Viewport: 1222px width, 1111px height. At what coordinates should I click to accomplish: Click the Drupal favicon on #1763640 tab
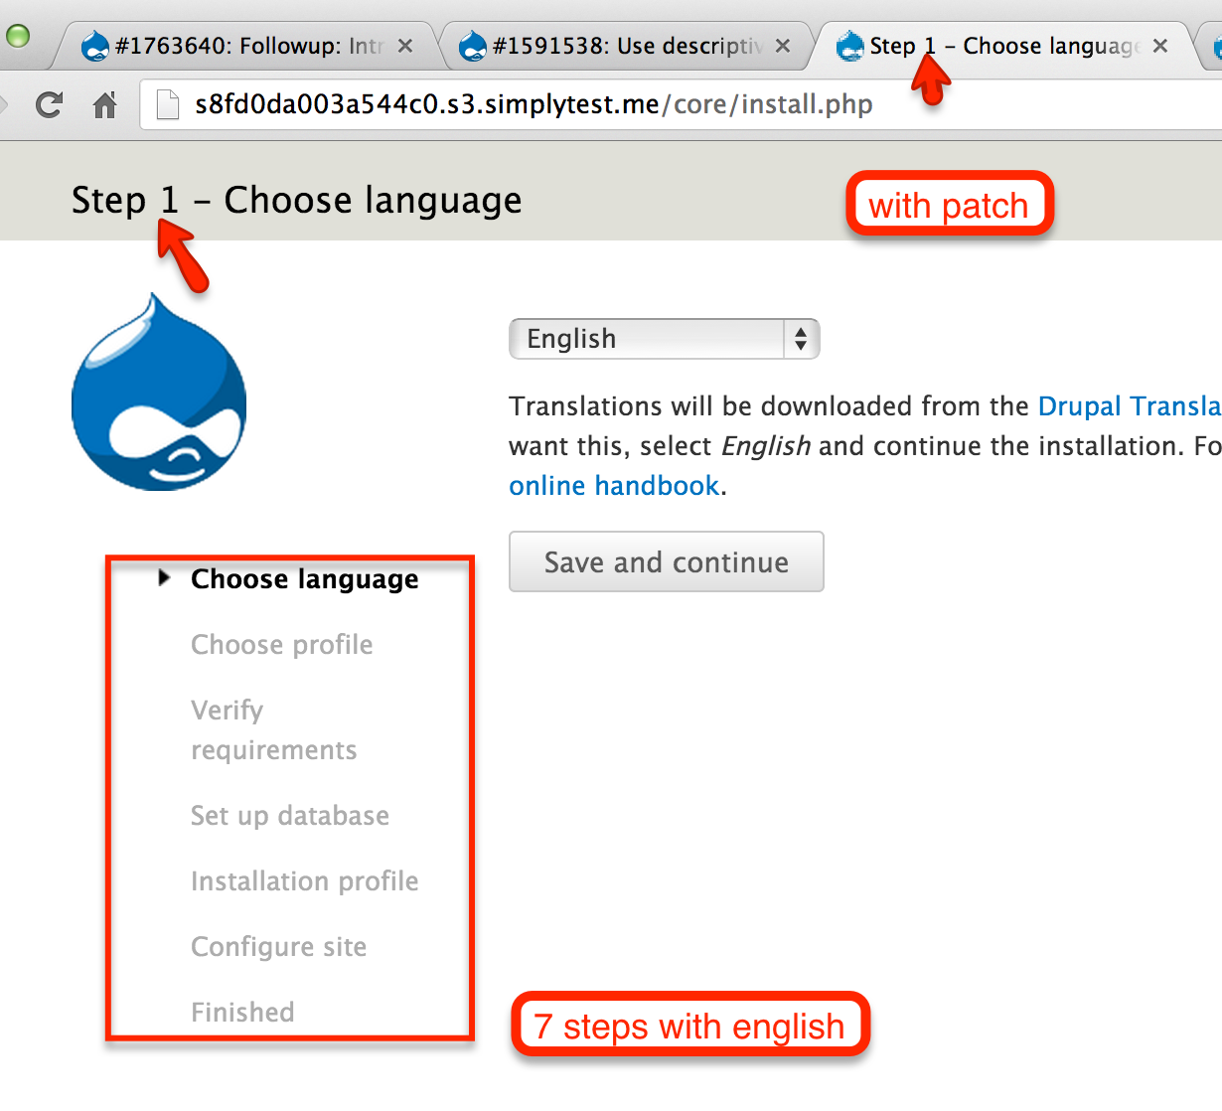coord(95,46)
